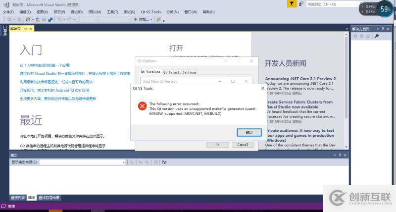Click the navigate forward toolbar icon
Screen dimensions: 396x212
(19, 19)
